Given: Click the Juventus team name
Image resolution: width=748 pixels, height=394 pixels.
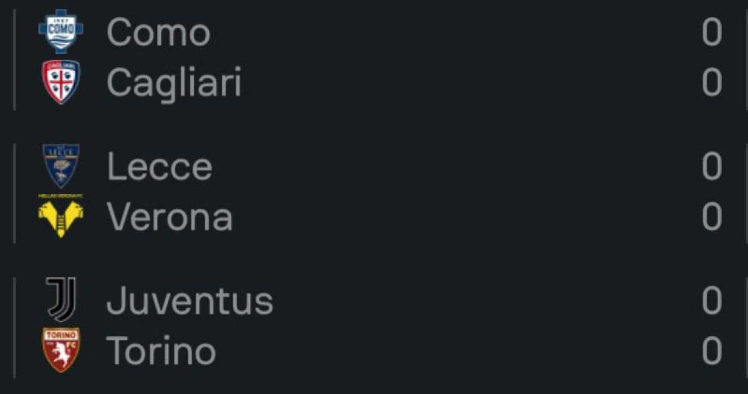Looking at the screenshot, I should (189, 301).
